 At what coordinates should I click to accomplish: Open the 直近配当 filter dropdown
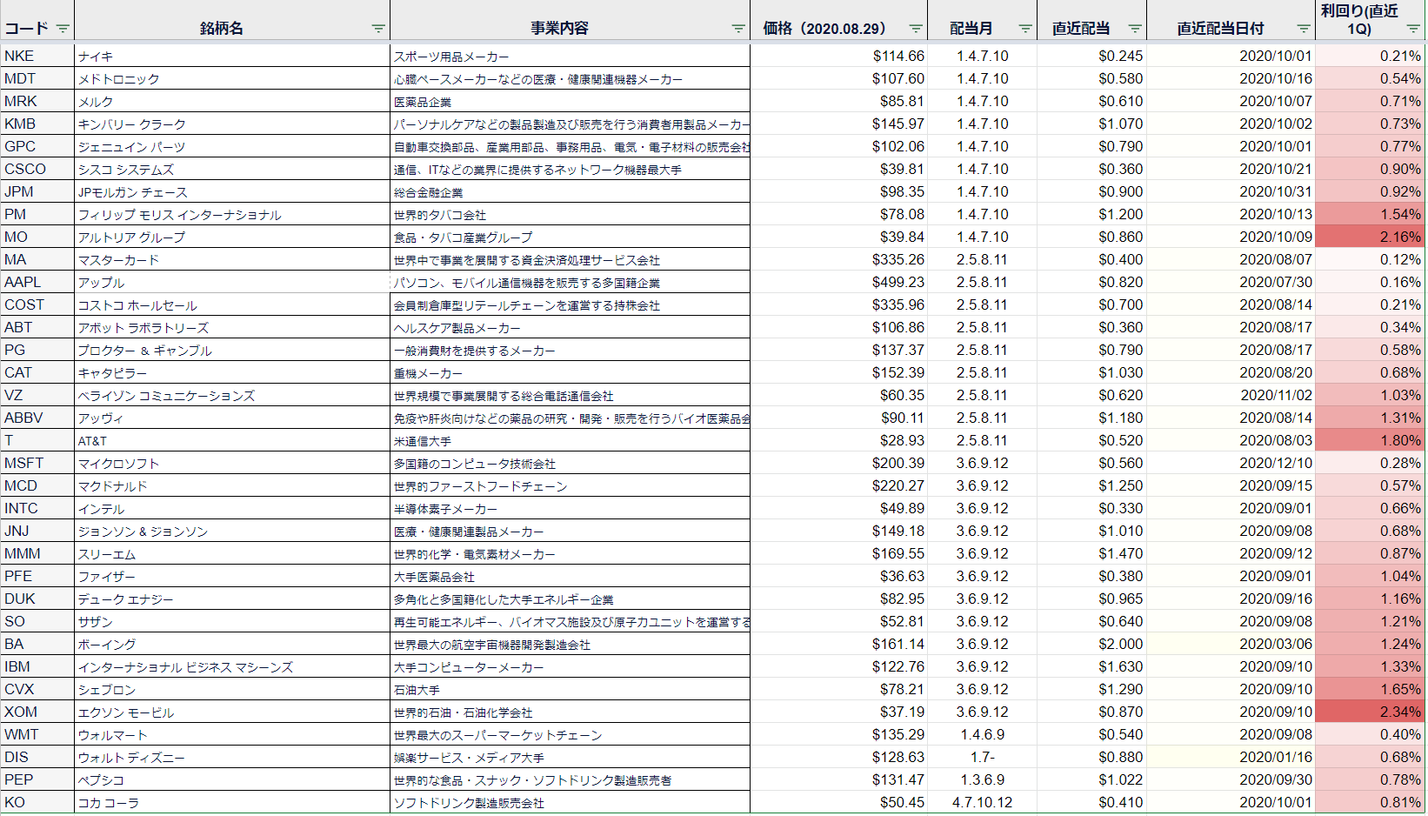[1135, 29]
